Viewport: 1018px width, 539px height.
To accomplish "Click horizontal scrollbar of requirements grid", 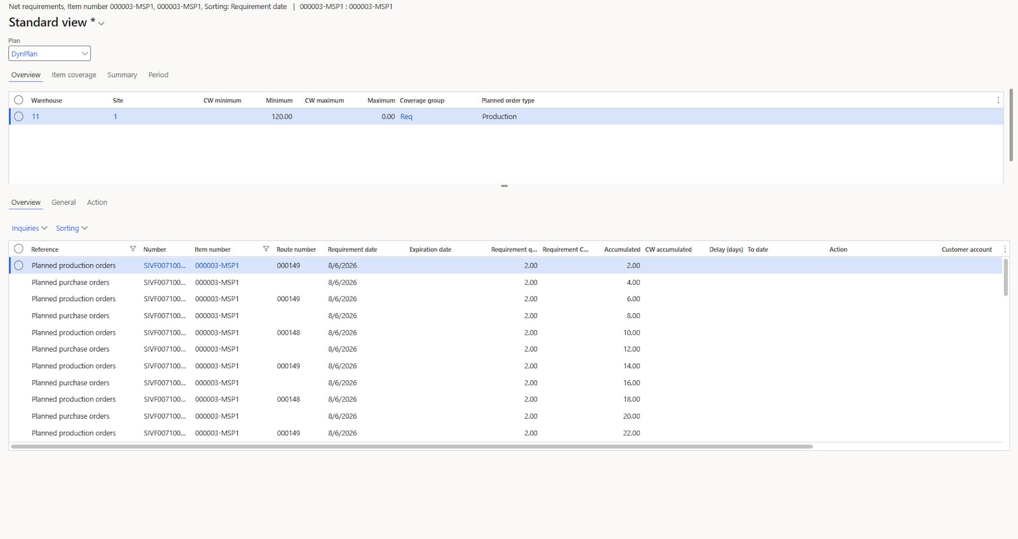I will [411, 446].
